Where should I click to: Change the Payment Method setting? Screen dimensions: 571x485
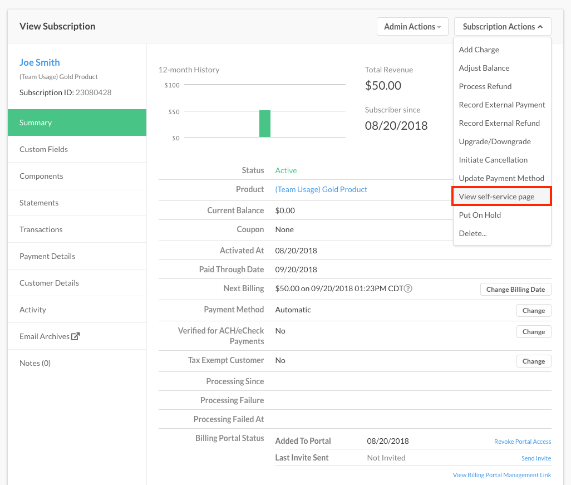(x=534, y=311)
